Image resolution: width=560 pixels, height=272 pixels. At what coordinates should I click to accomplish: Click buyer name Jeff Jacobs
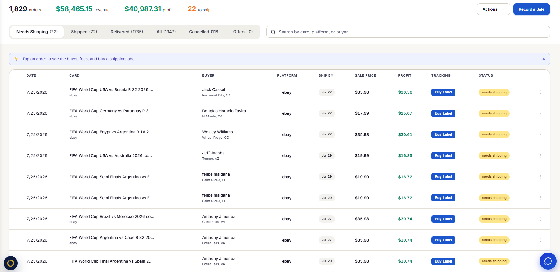[x=213, y=153]
